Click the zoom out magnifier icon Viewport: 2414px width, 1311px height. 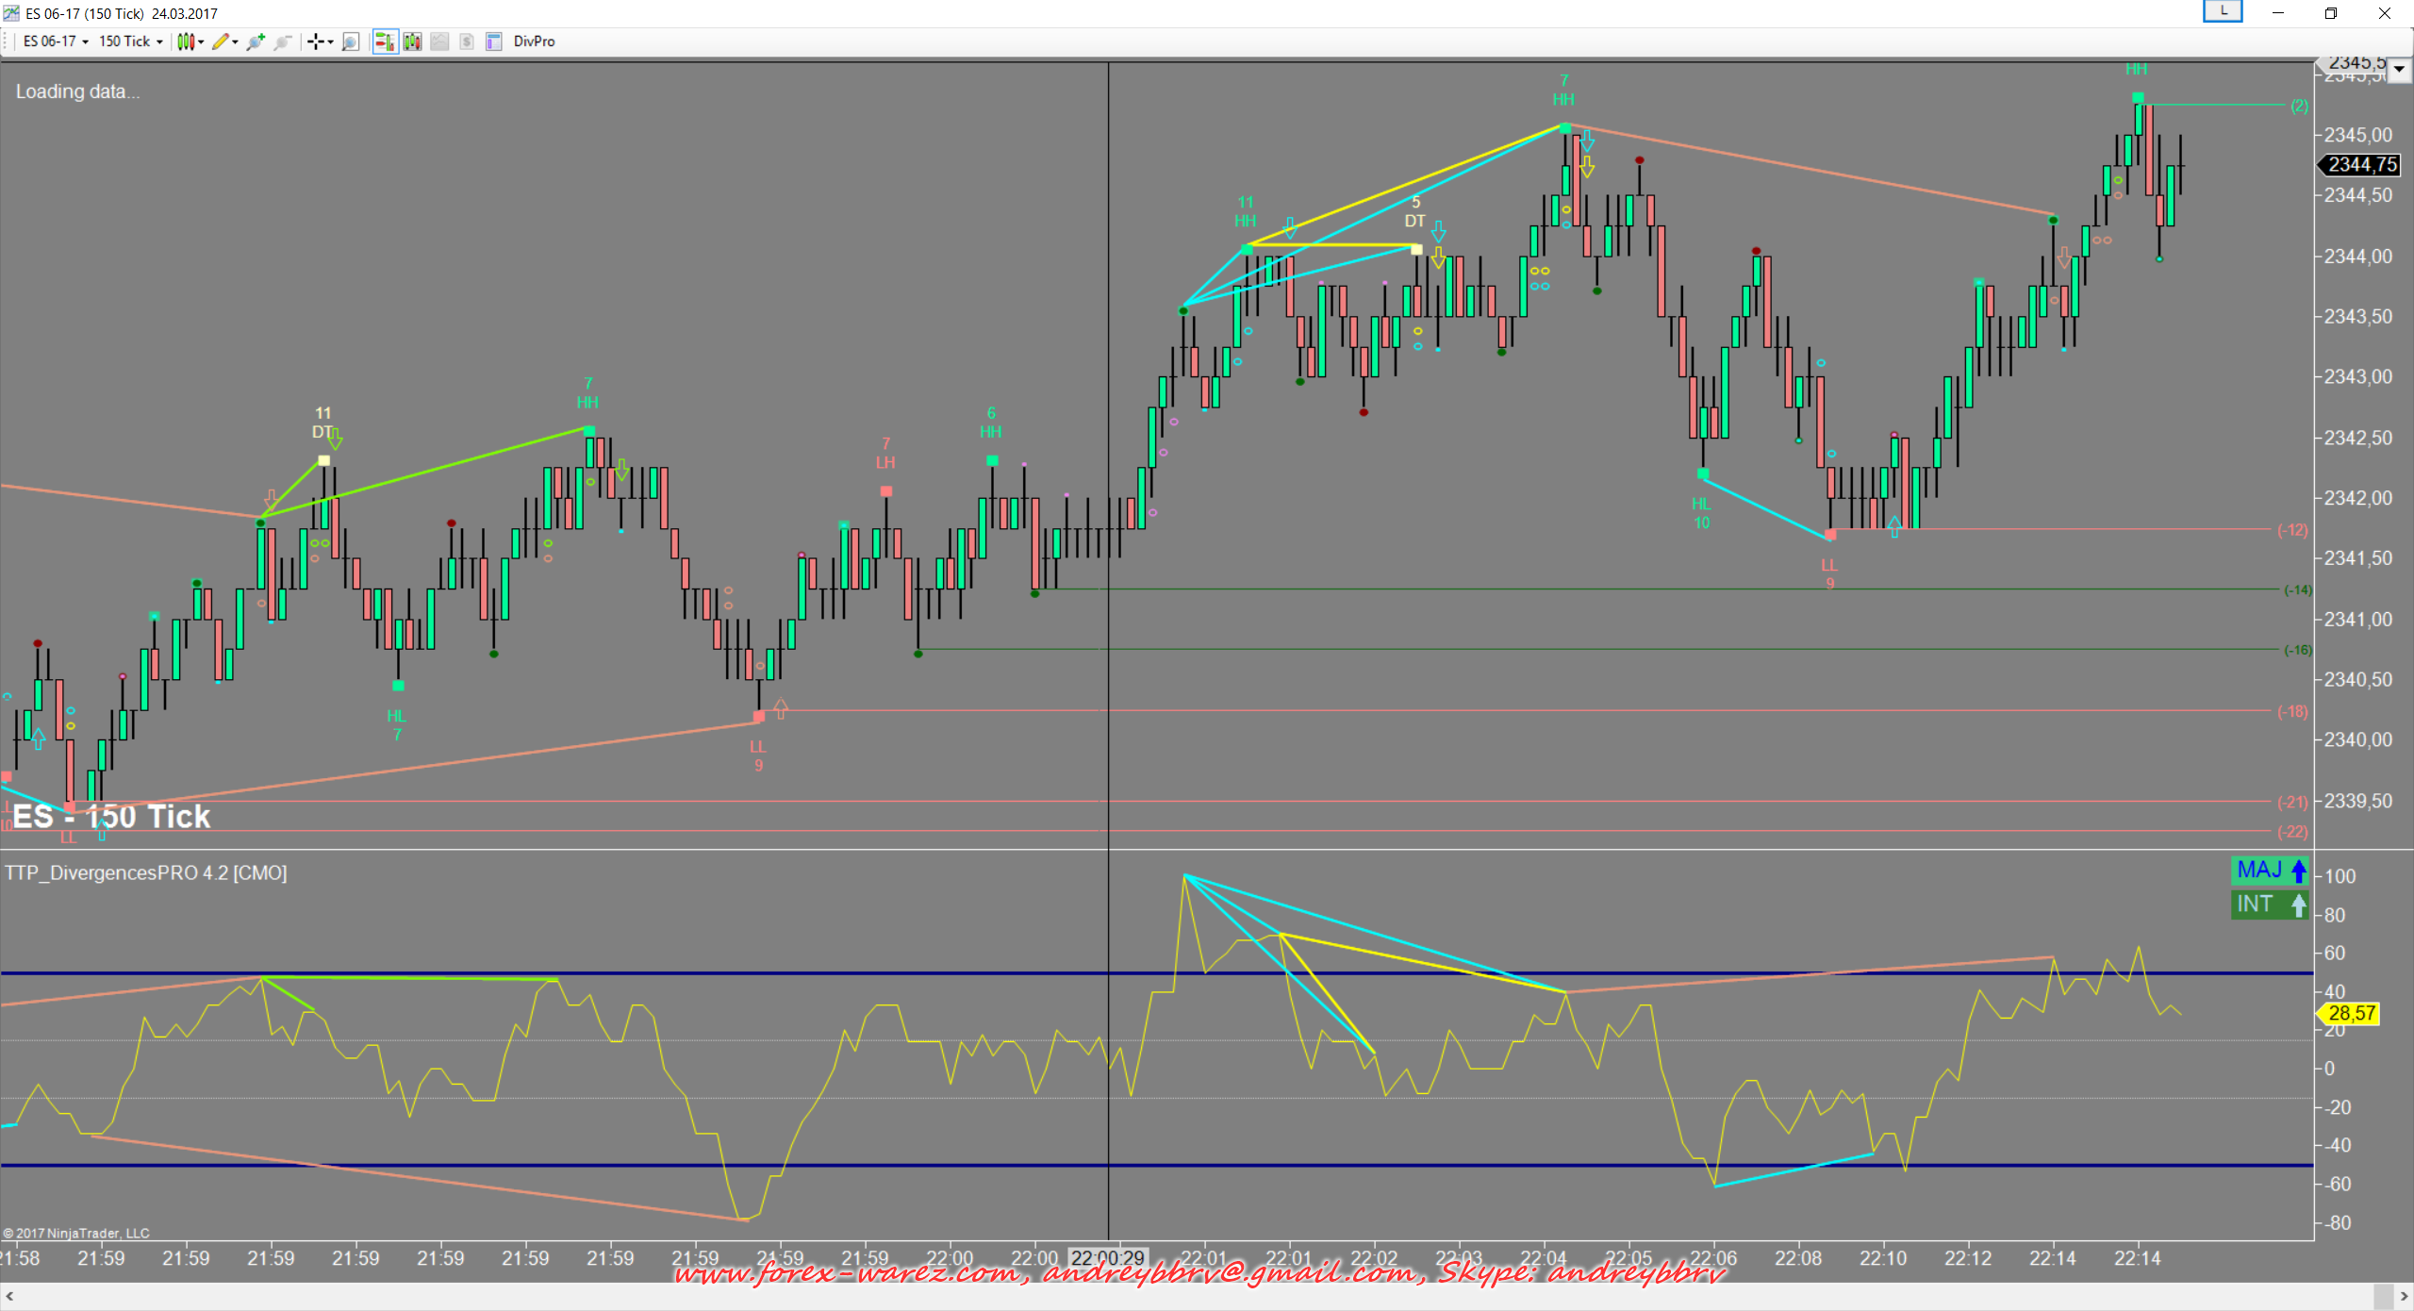pyautogui.click(x=282, y=41)
